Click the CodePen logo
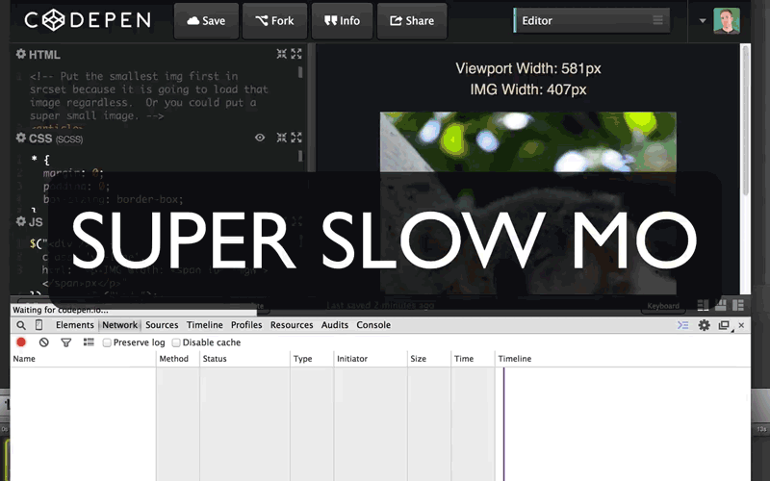 pyautogui.click(x=86, y=20)
